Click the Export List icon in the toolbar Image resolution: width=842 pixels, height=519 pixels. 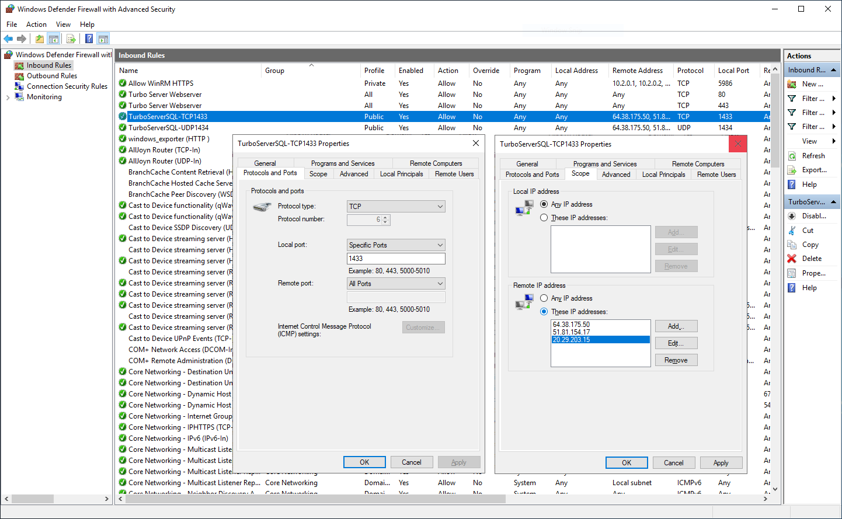pyautogui.click(x=71, y=39)
